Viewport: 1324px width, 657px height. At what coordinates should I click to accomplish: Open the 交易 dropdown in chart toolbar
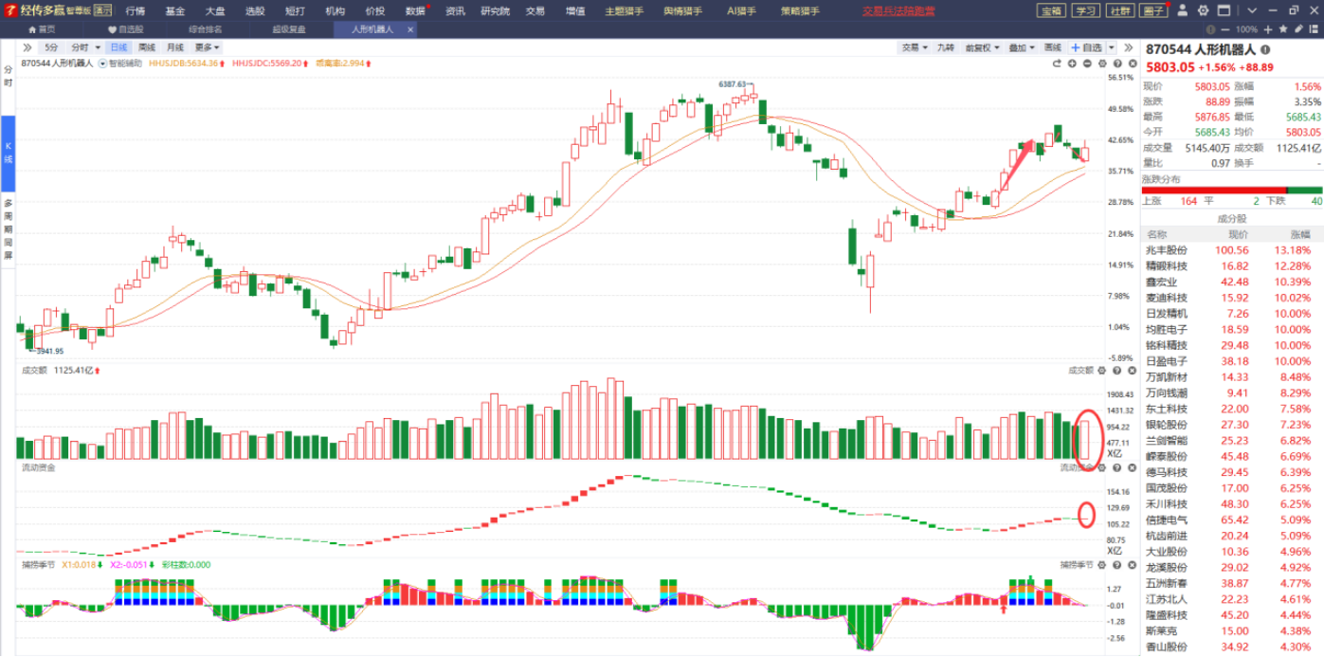pos(914,47)
